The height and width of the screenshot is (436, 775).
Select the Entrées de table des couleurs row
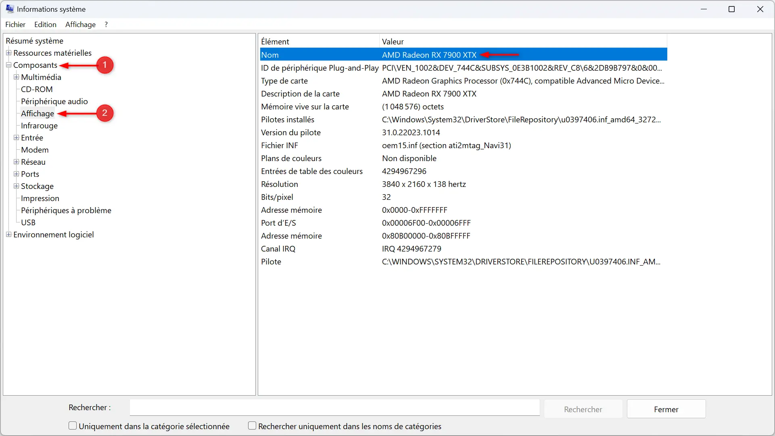[x=464, y=171]
